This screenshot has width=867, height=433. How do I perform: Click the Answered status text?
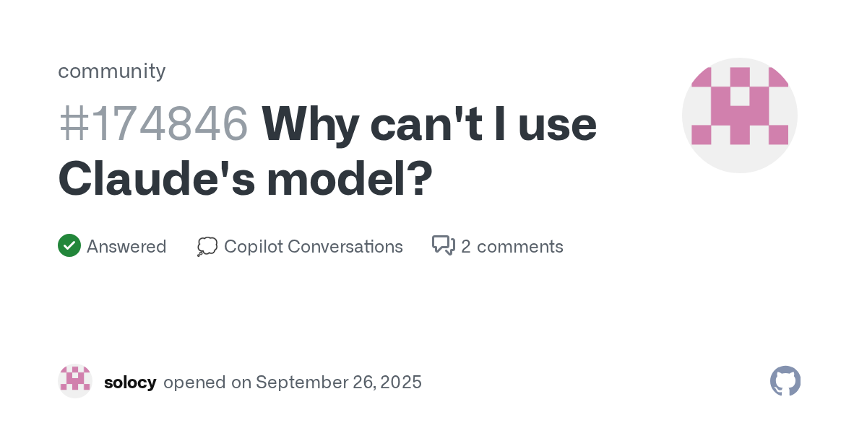[126, 247]
